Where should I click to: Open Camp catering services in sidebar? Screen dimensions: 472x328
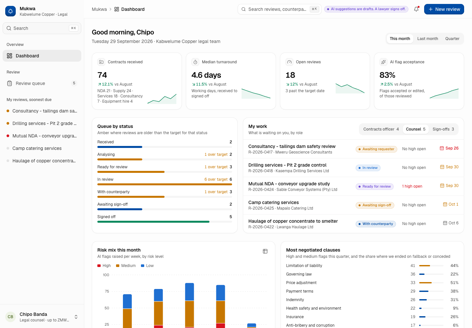(42, 148)
